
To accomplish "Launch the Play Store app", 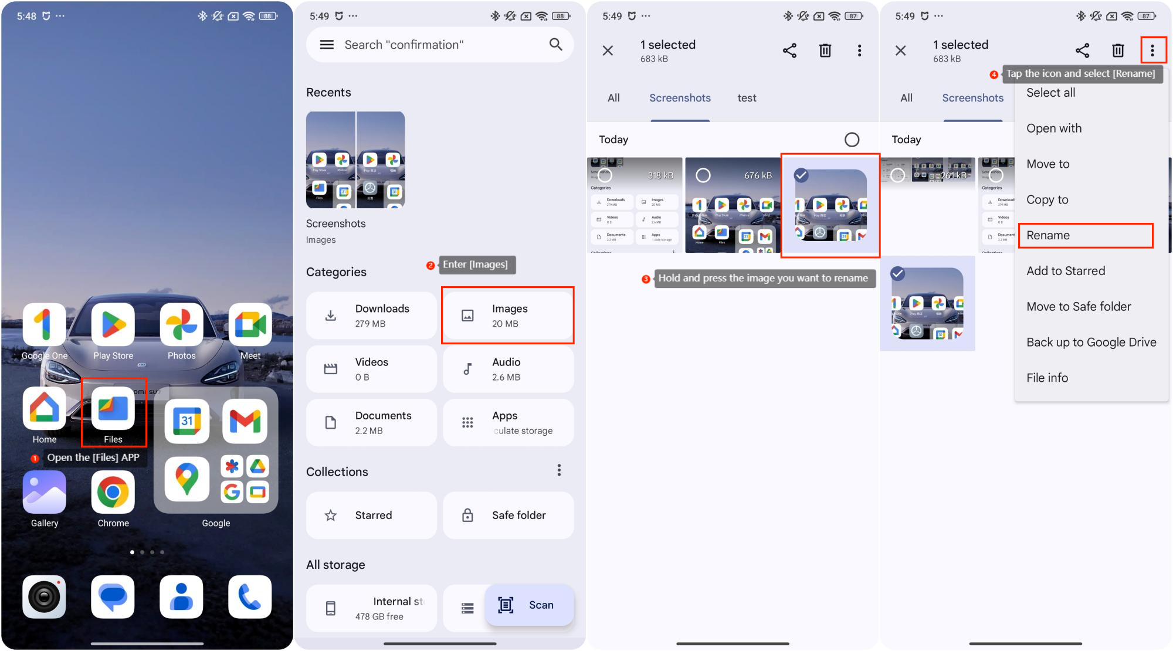I will (x=113, y=325).
